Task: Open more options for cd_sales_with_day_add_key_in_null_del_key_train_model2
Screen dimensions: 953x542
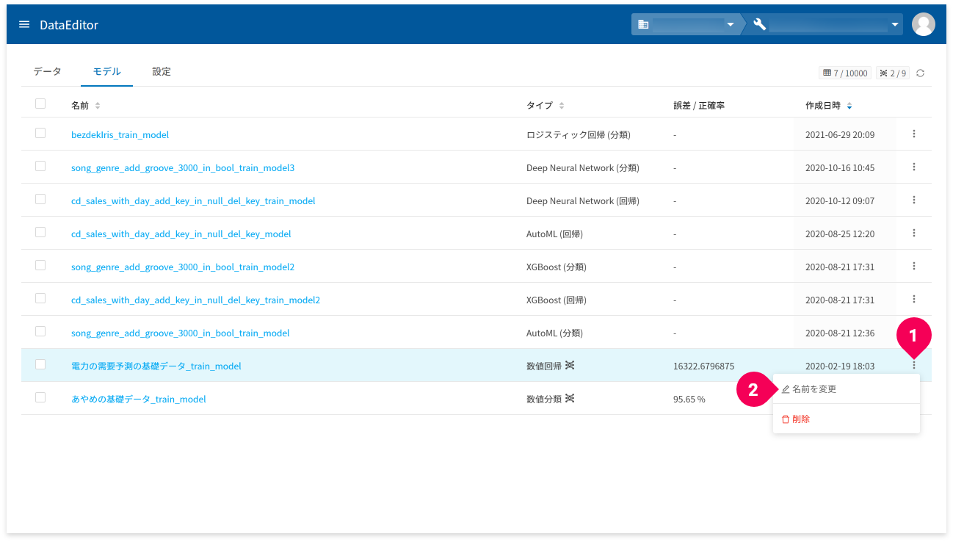Action: pyautogui.click(x=914, y=299)
